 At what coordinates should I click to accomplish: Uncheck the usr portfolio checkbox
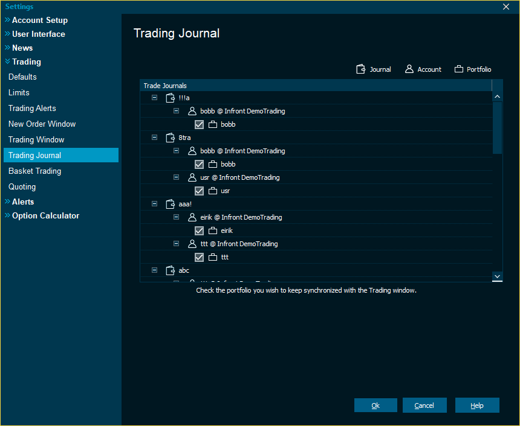[199, 191]
